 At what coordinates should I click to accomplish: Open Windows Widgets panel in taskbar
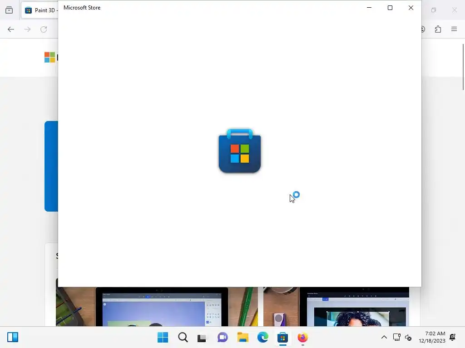coord(13,337)
